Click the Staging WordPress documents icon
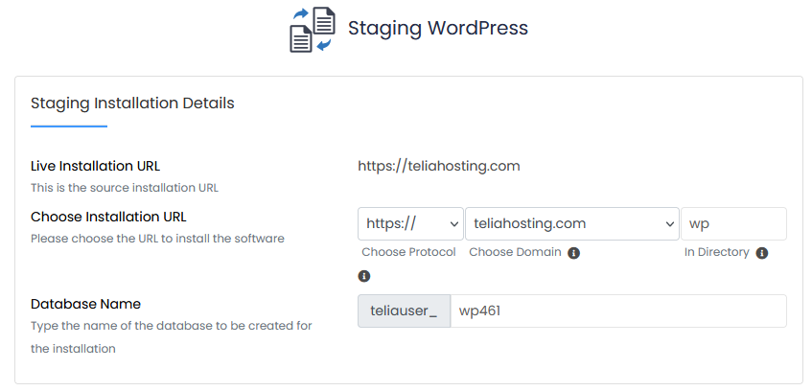The height and width of the screenshot is (391, 812). pos(312,29)
